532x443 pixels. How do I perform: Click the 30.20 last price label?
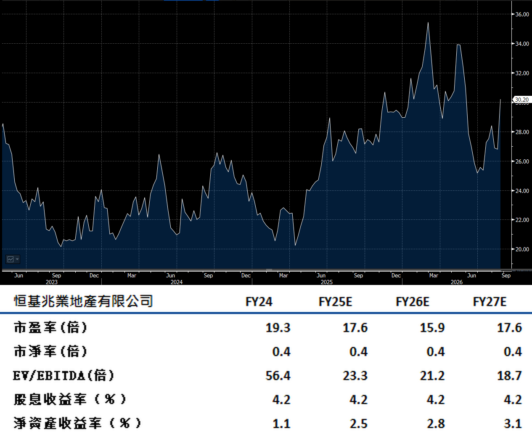[x=522, y=100]
